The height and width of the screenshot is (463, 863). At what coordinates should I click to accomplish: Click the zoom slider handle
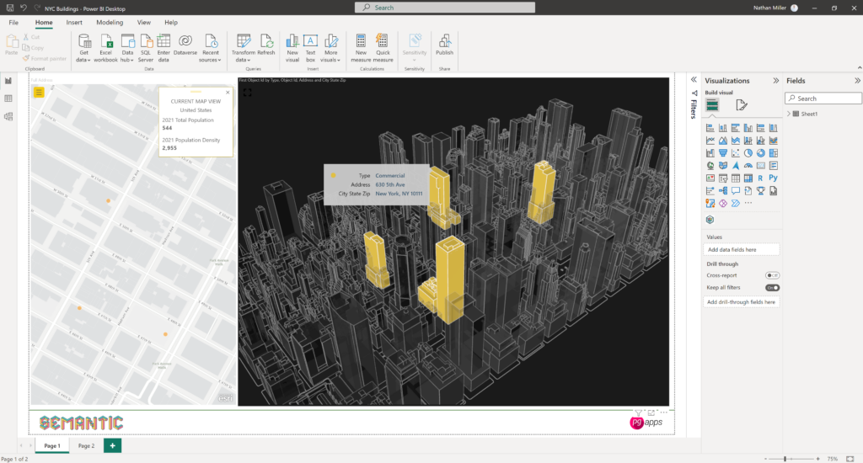(785, 459)
